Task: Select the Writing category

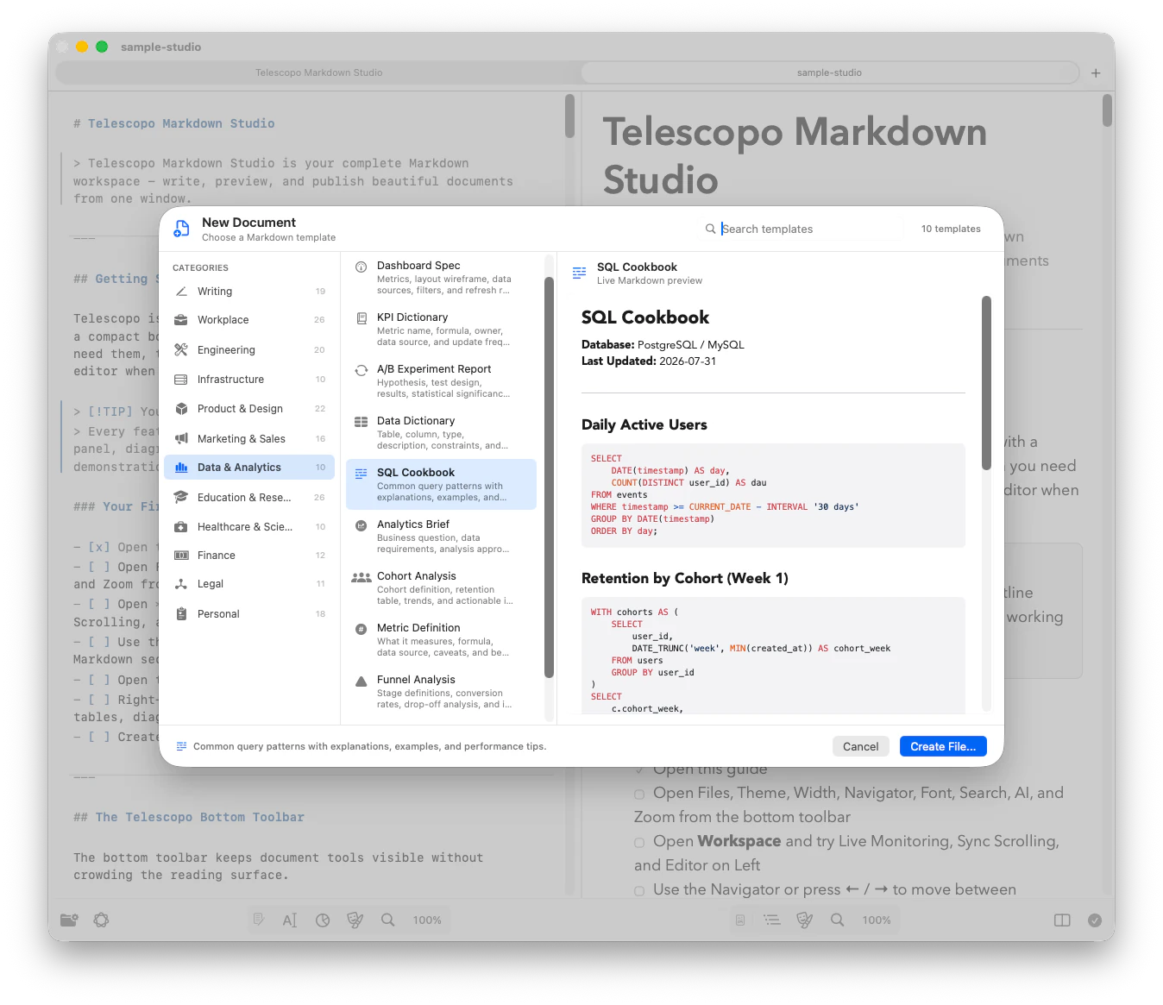Action: pyautogui.click(x=249, y=292)
